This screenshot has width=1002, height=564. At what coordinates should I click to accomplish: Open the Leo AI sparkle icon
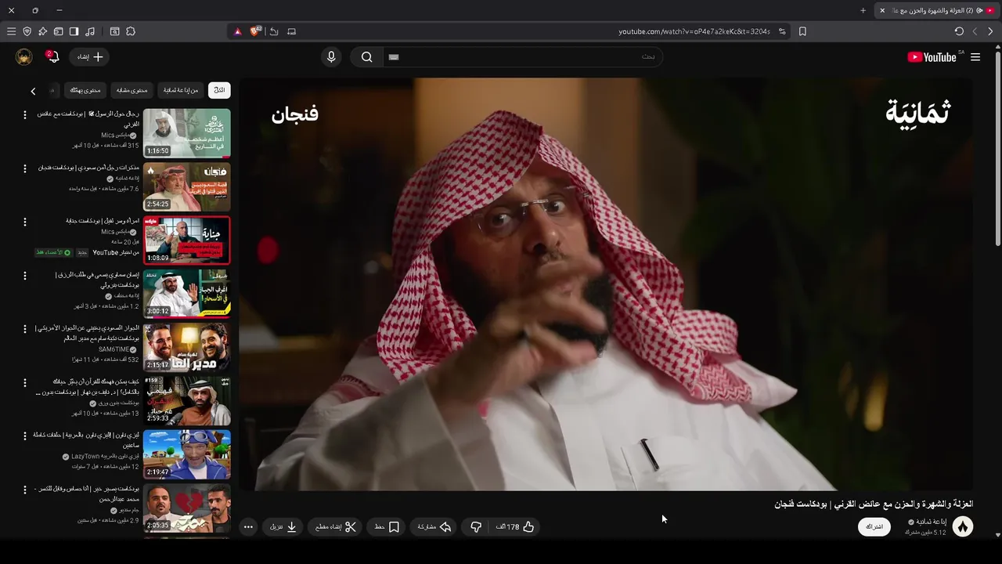[42, 31]
